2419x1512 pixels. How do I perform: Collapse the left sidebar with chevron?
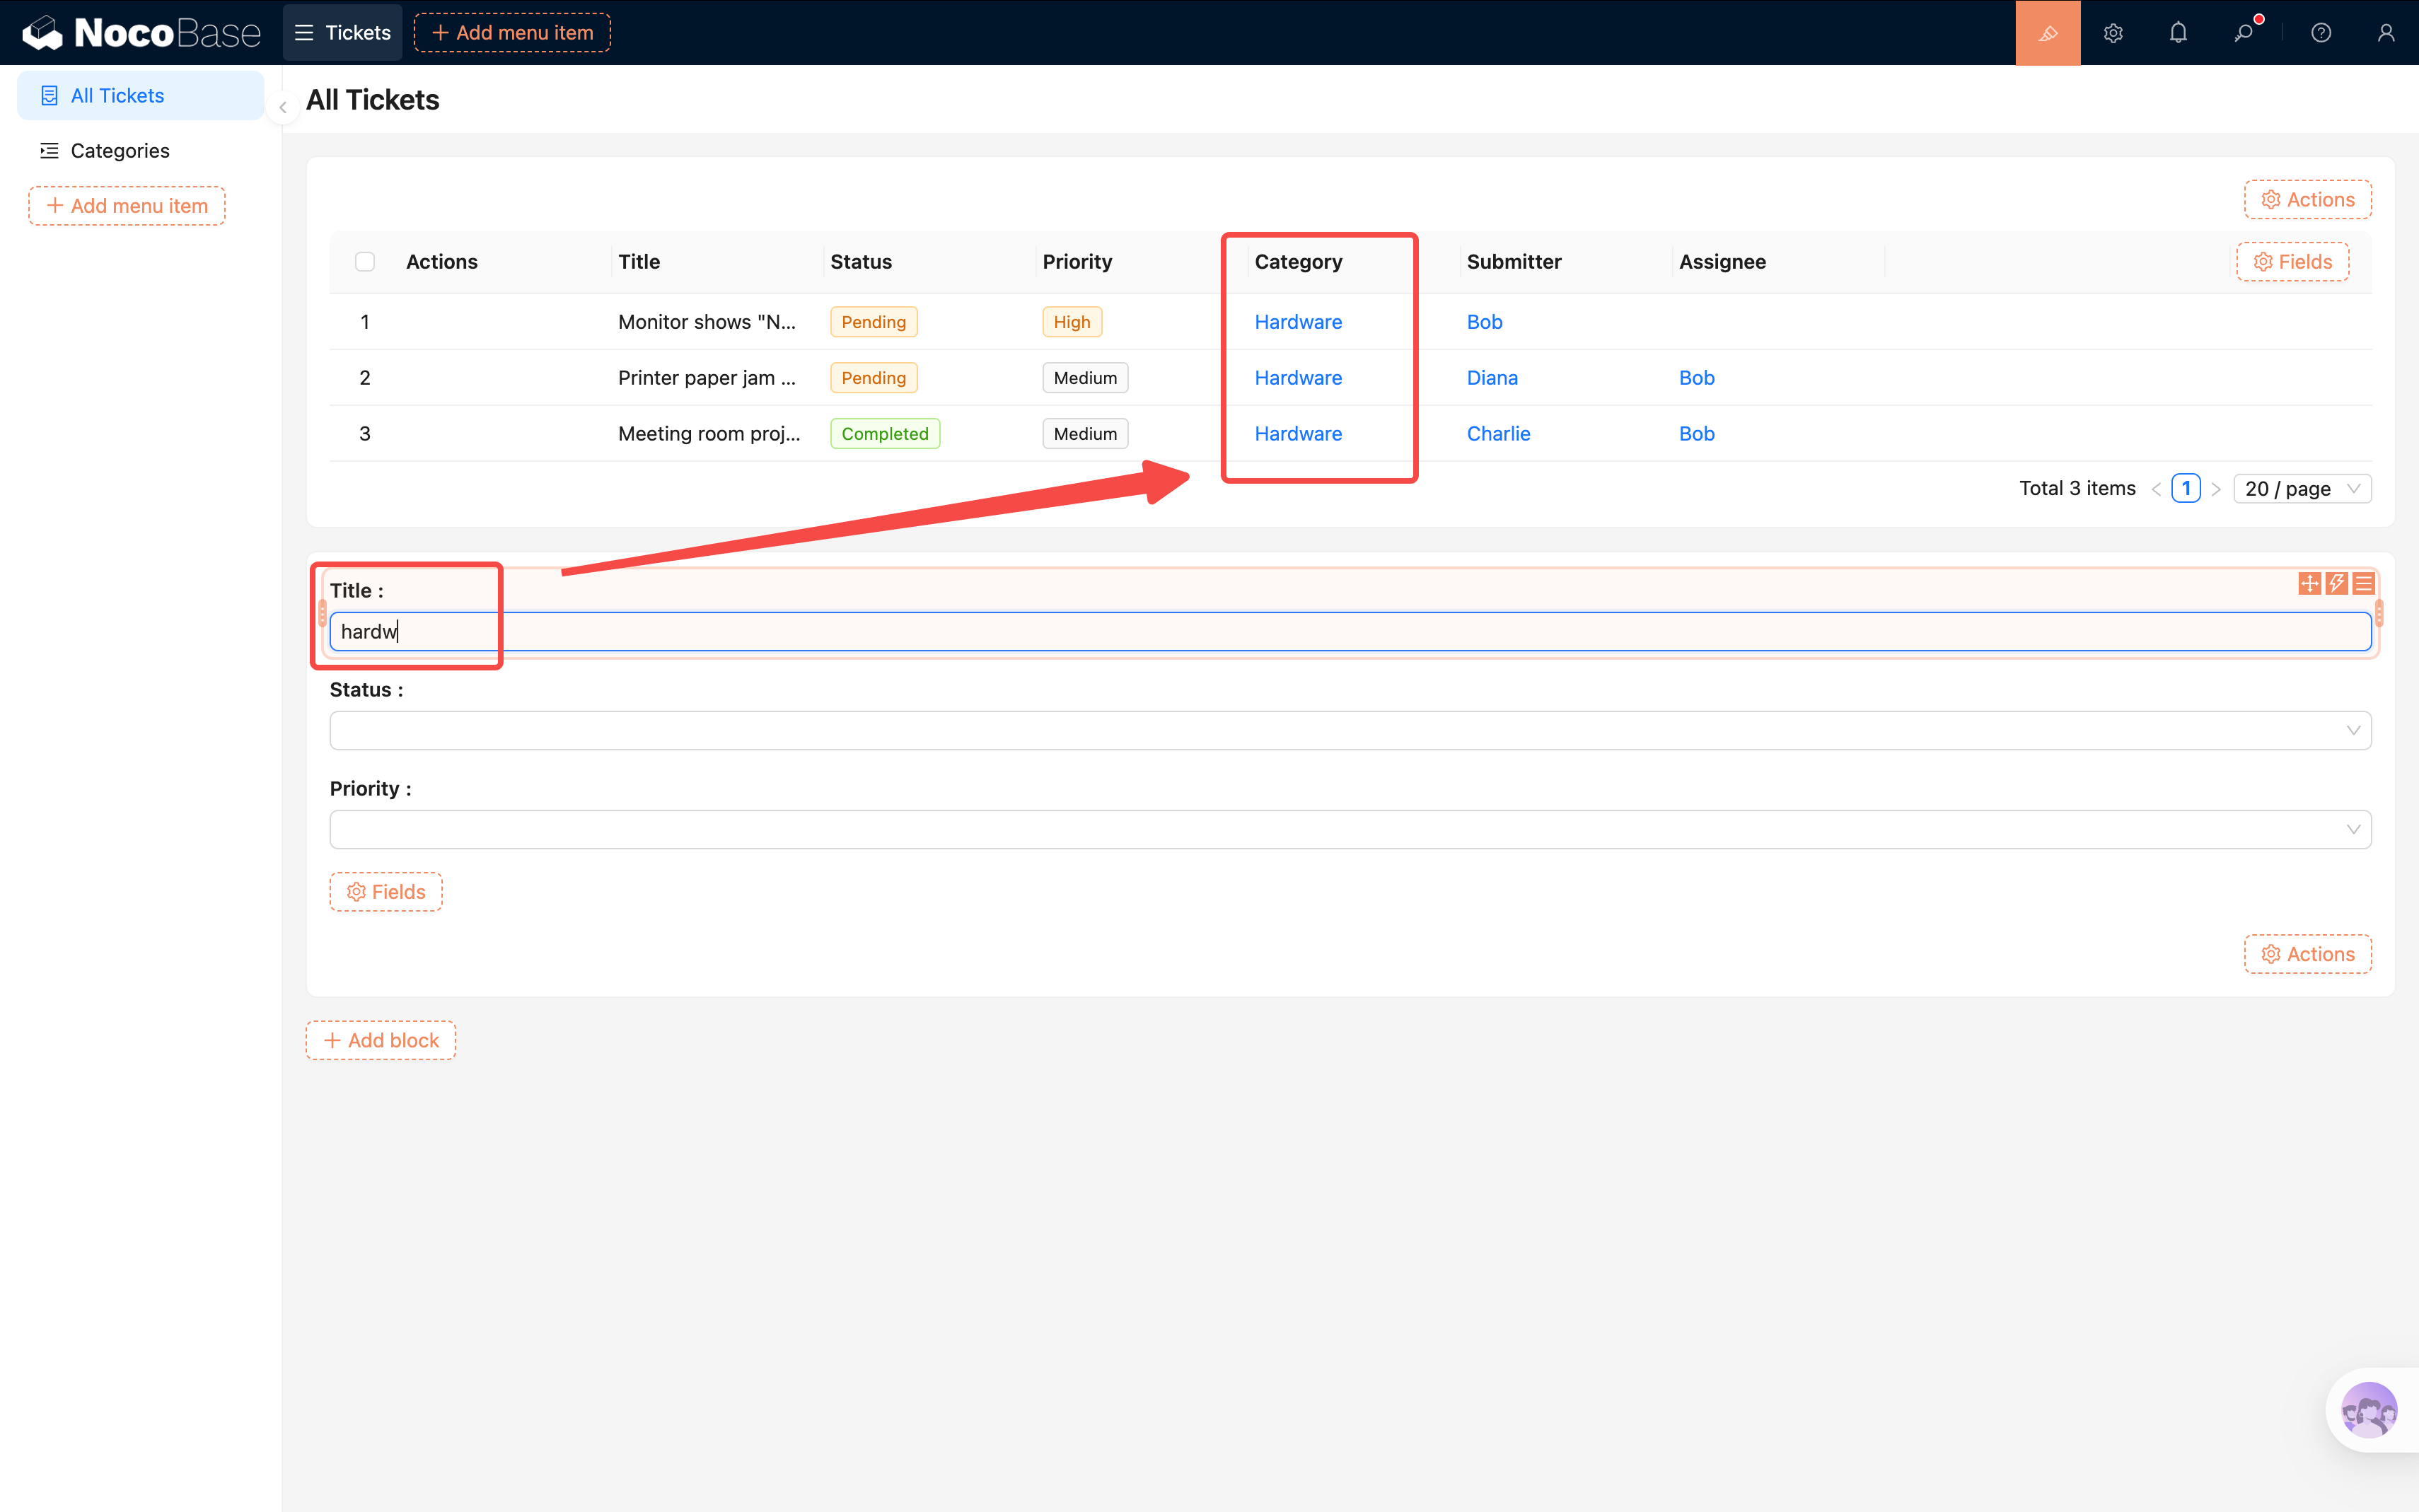click(283, 107)
